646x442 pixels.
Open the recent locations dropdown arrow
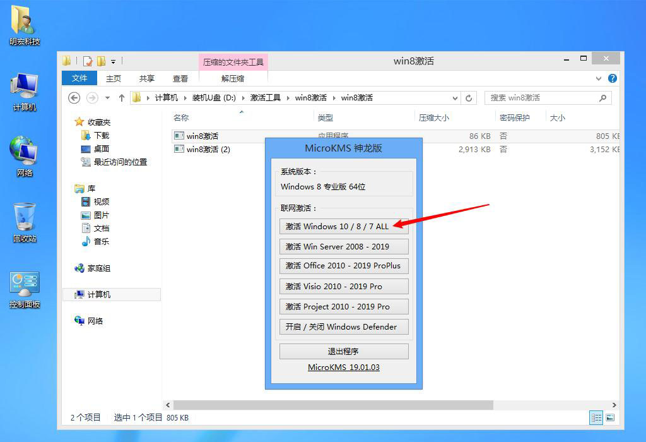pyautogui.click(x=107, y=98)
